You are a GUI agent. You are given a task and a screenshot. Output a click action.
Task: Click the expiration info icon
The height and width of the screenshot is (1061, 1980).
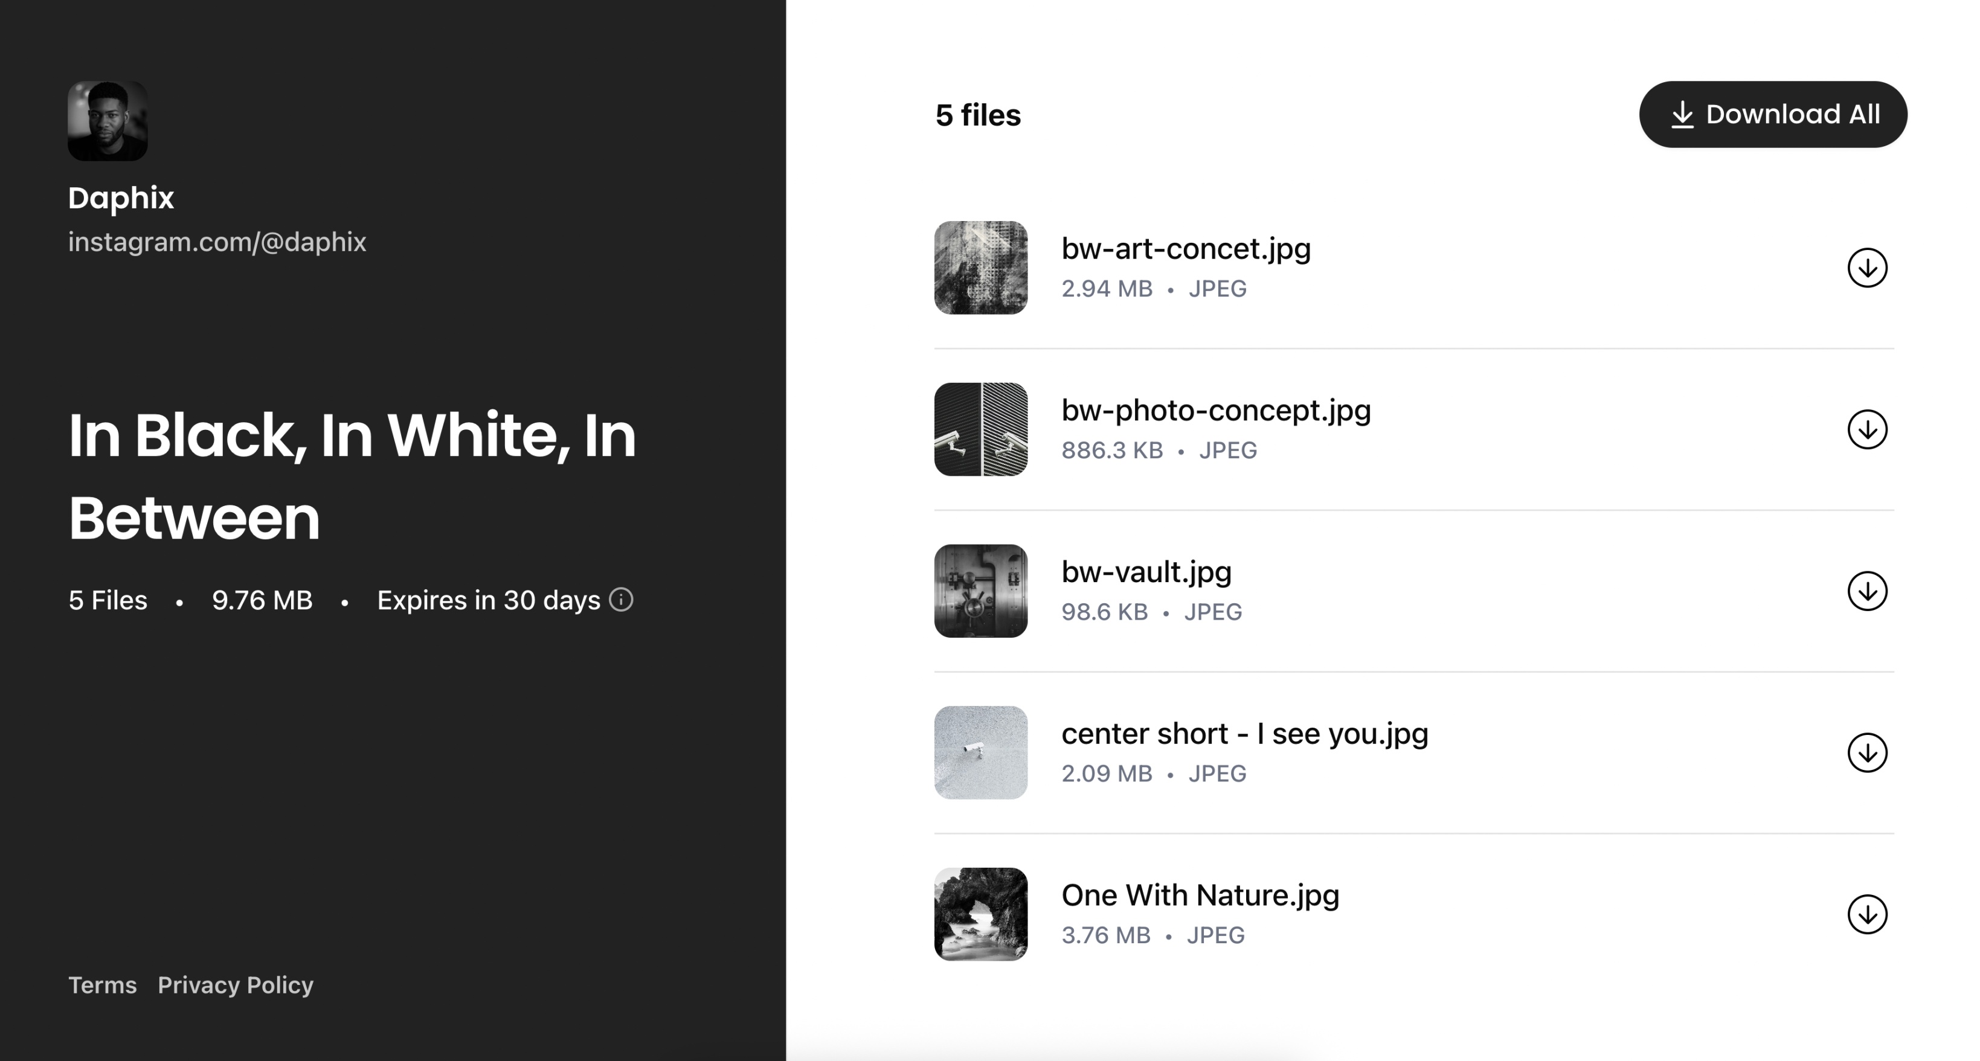coord(621,599)
